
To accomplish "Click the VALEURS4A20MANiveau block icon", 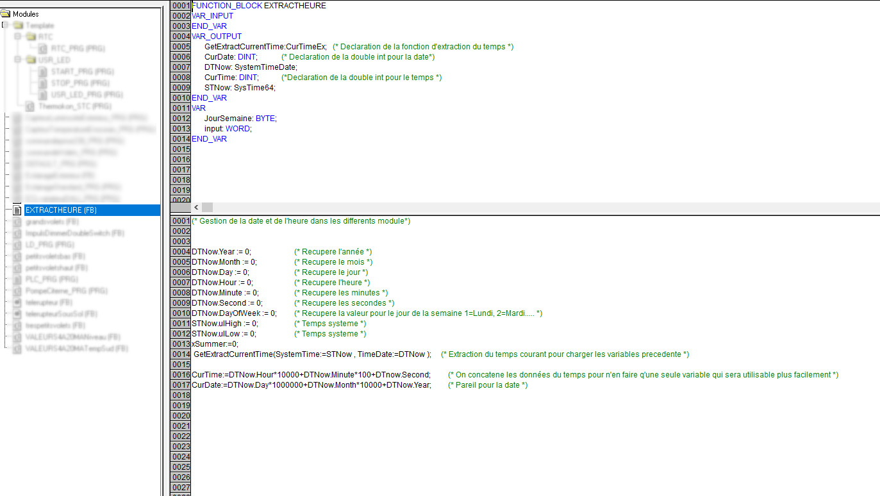I will (x=17, y=336).
